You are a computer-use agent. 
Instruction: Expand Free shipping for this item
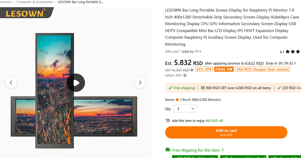pos(223,150)
